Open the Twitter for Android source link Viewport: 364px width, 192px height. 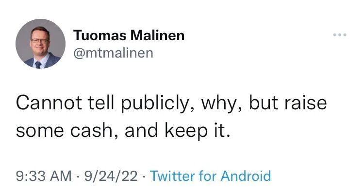[x=211, y=176]
